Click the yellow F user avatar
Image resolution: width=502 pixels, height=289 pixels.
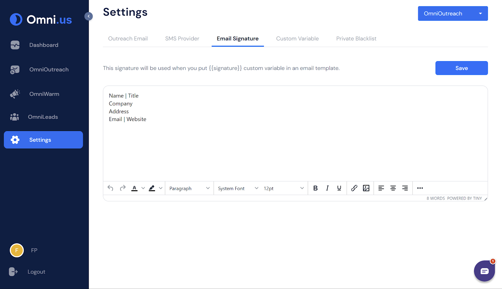point(17,250)
